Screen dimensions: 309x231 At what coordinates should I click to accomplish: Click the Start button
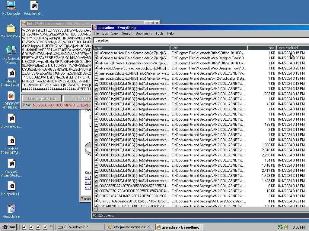pos(8,227)
